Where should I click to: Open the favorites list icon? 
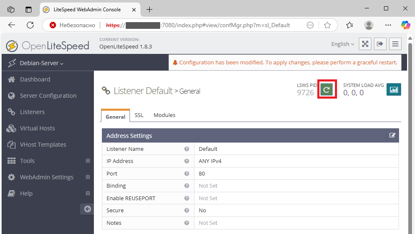349,25
